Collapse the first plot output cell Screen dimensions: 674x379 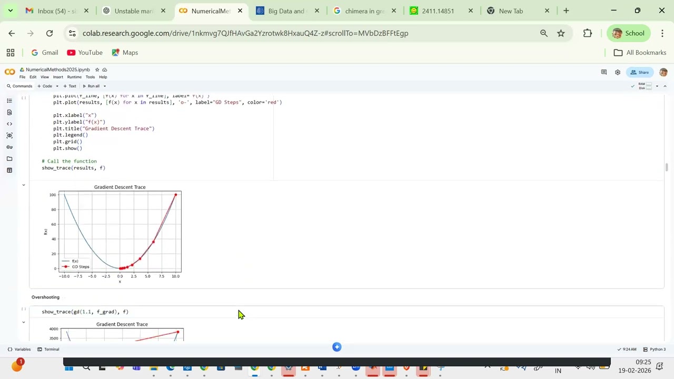click(24, 185)
